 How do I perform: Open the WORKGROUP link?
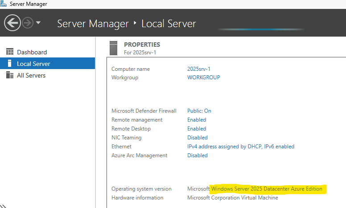[x=203, y=77]
